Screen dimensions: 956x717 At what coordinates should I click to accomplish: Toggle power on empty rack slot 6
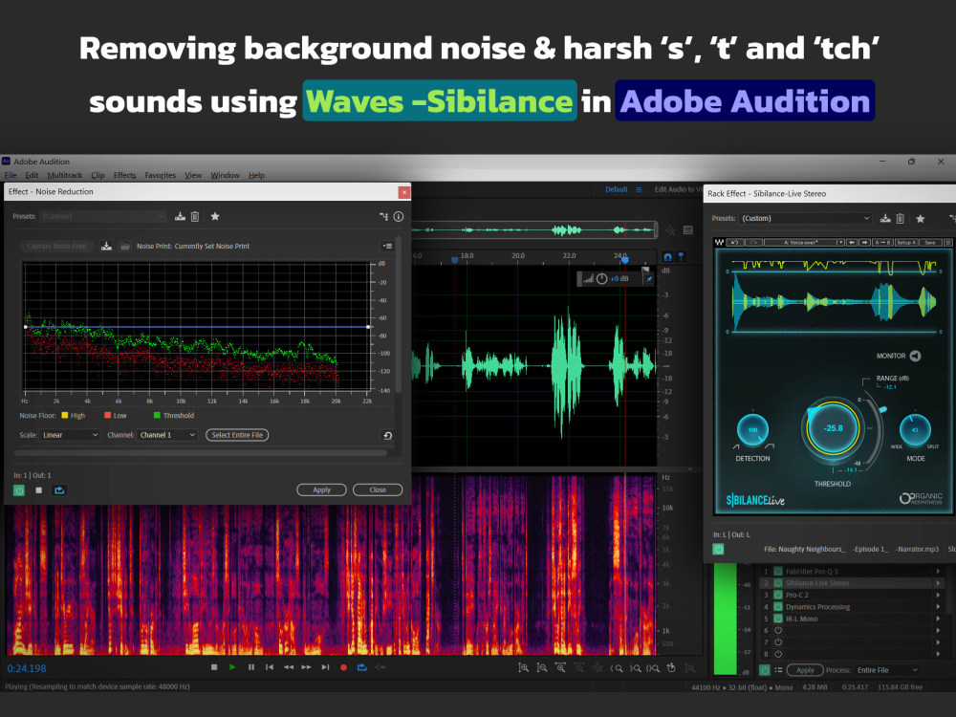click(778, 630)
